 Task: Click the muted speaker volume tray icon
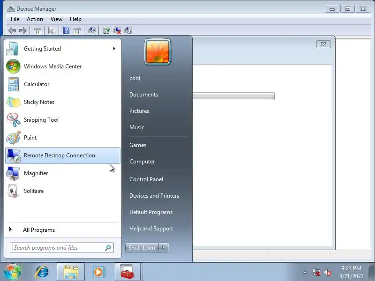(x=327, y=272)
